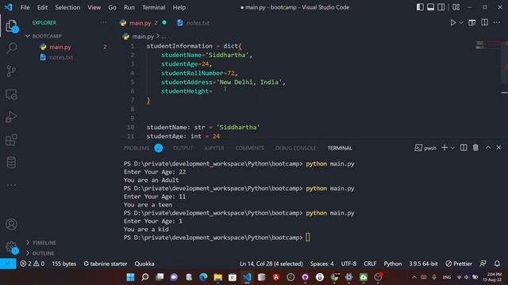Image resolution: width=508 pixels, height=285 pixels.
Task: Show additional views via activity bar ellipsis
Action: [11, 185]
